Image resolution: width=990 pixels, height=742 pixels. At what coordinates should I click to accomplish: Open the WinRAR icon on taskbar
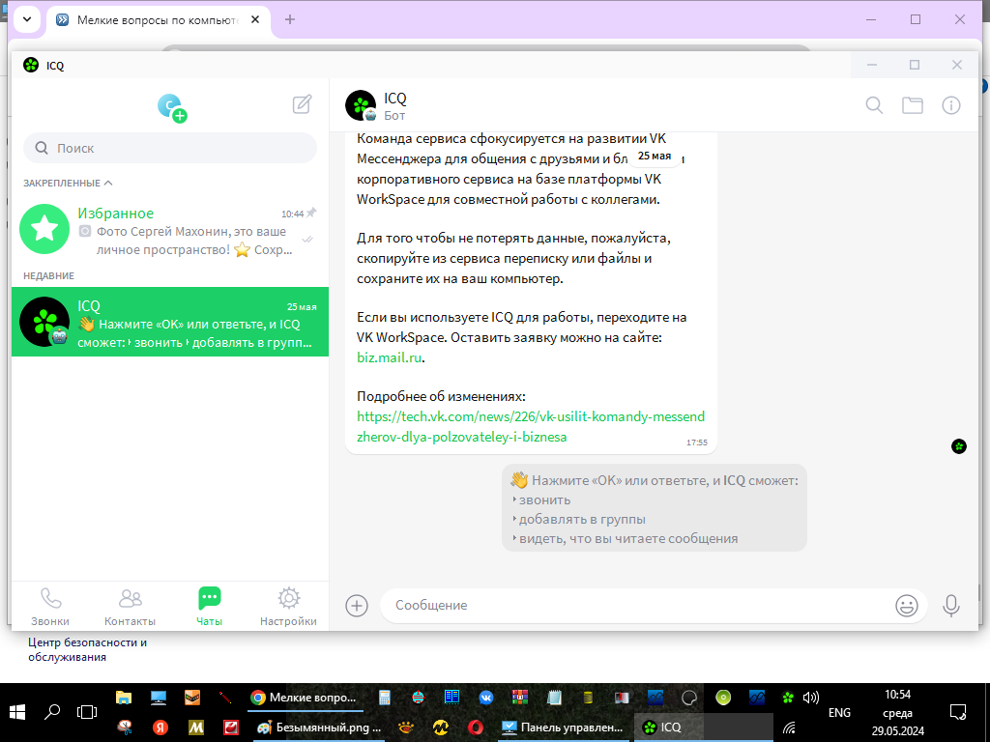[x=519, y=698]
